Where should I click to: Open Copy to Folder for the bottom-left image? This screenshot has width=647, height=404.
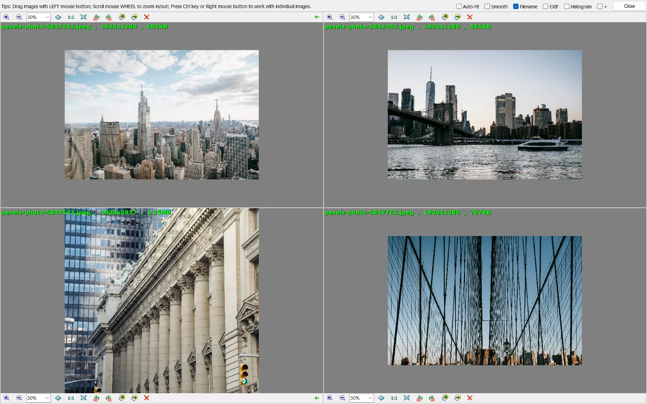click(122, 398)
